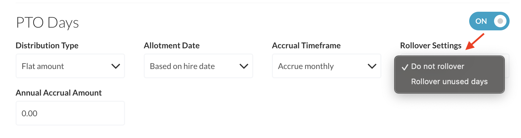Click the Allotment Date label
The width and height of the screenshot is (521, 138).
click(172, 46)
